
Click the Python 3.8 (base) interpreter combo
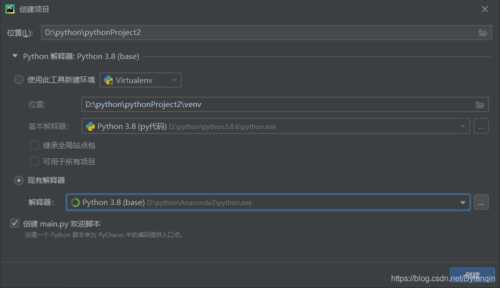268,202
